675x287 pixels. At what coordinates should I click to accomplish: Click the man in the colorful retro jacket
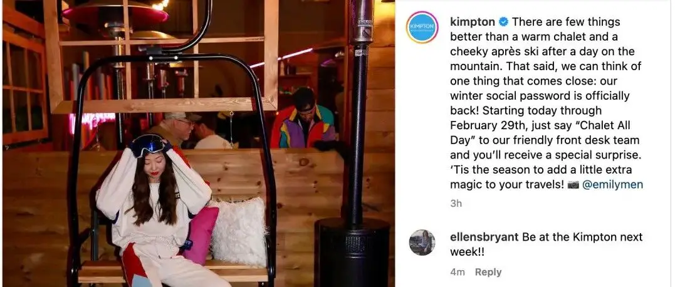305,120
